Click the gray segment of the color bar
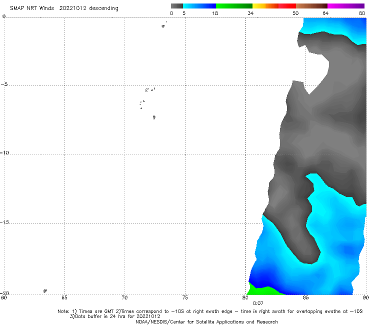 tap(176, 6)
